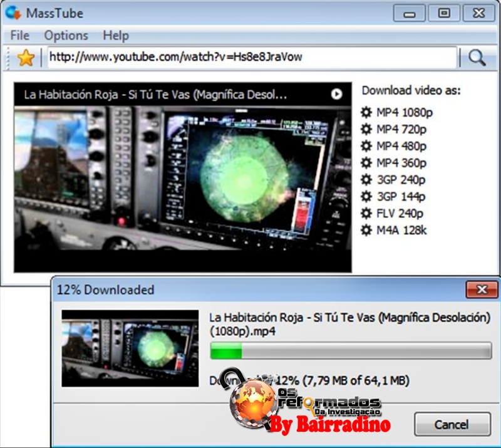Click the gear icon next to MP4 720p
The image size is (501, 448).
366,129
